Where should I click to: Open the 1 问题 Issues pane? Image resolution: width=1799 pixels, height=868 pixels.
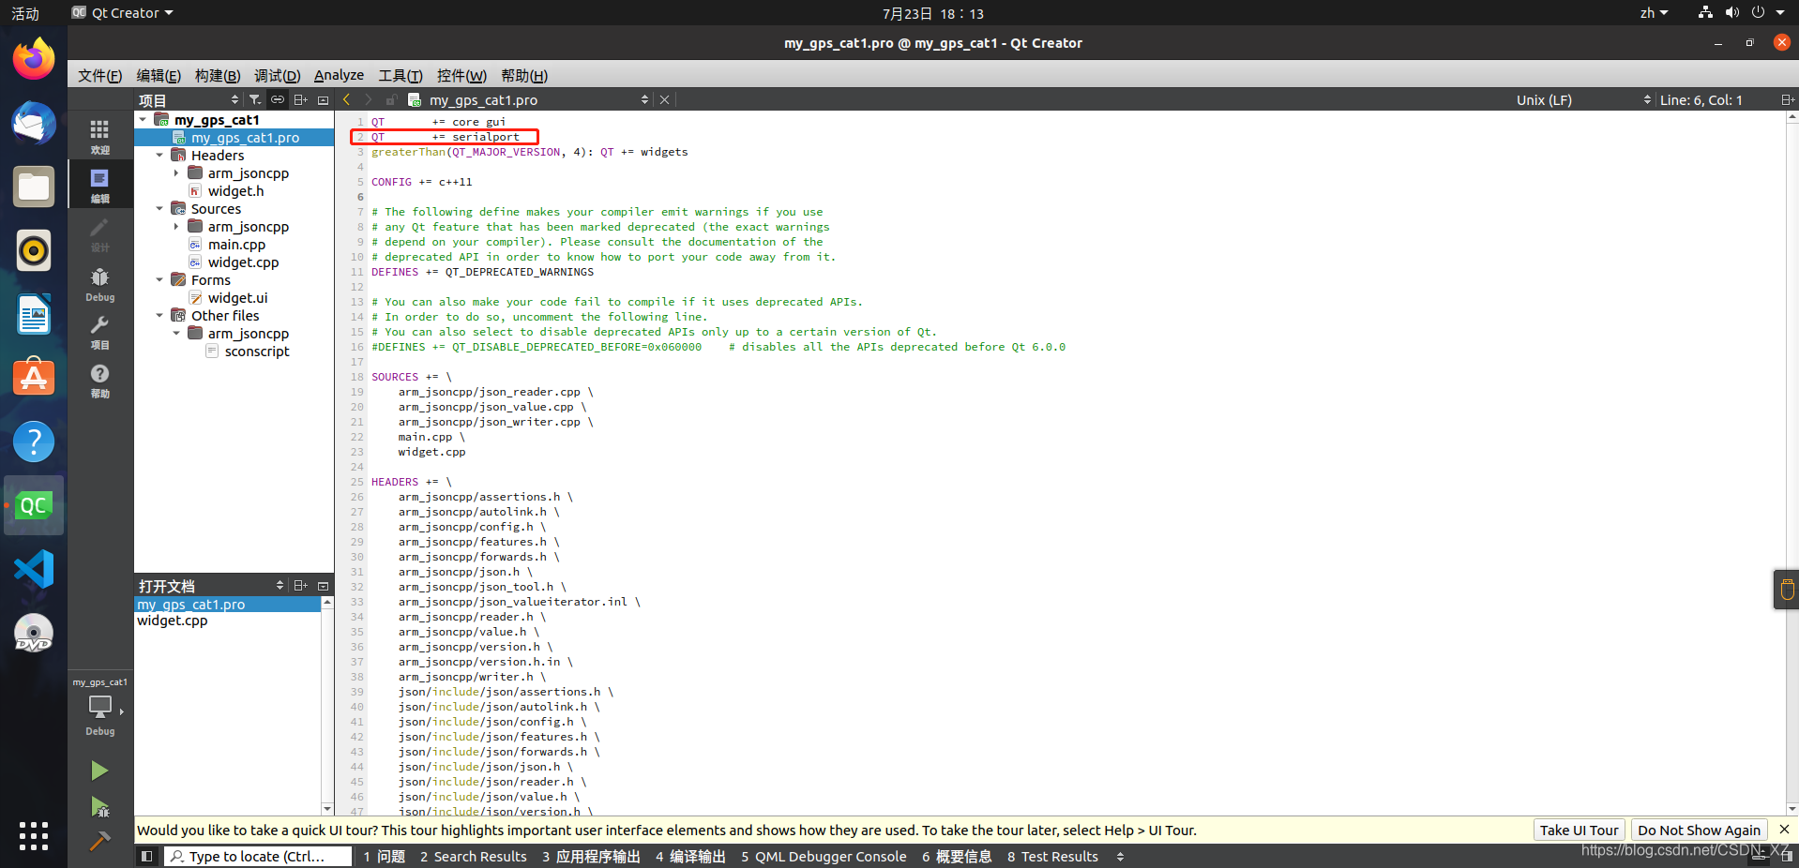[385, 856]
